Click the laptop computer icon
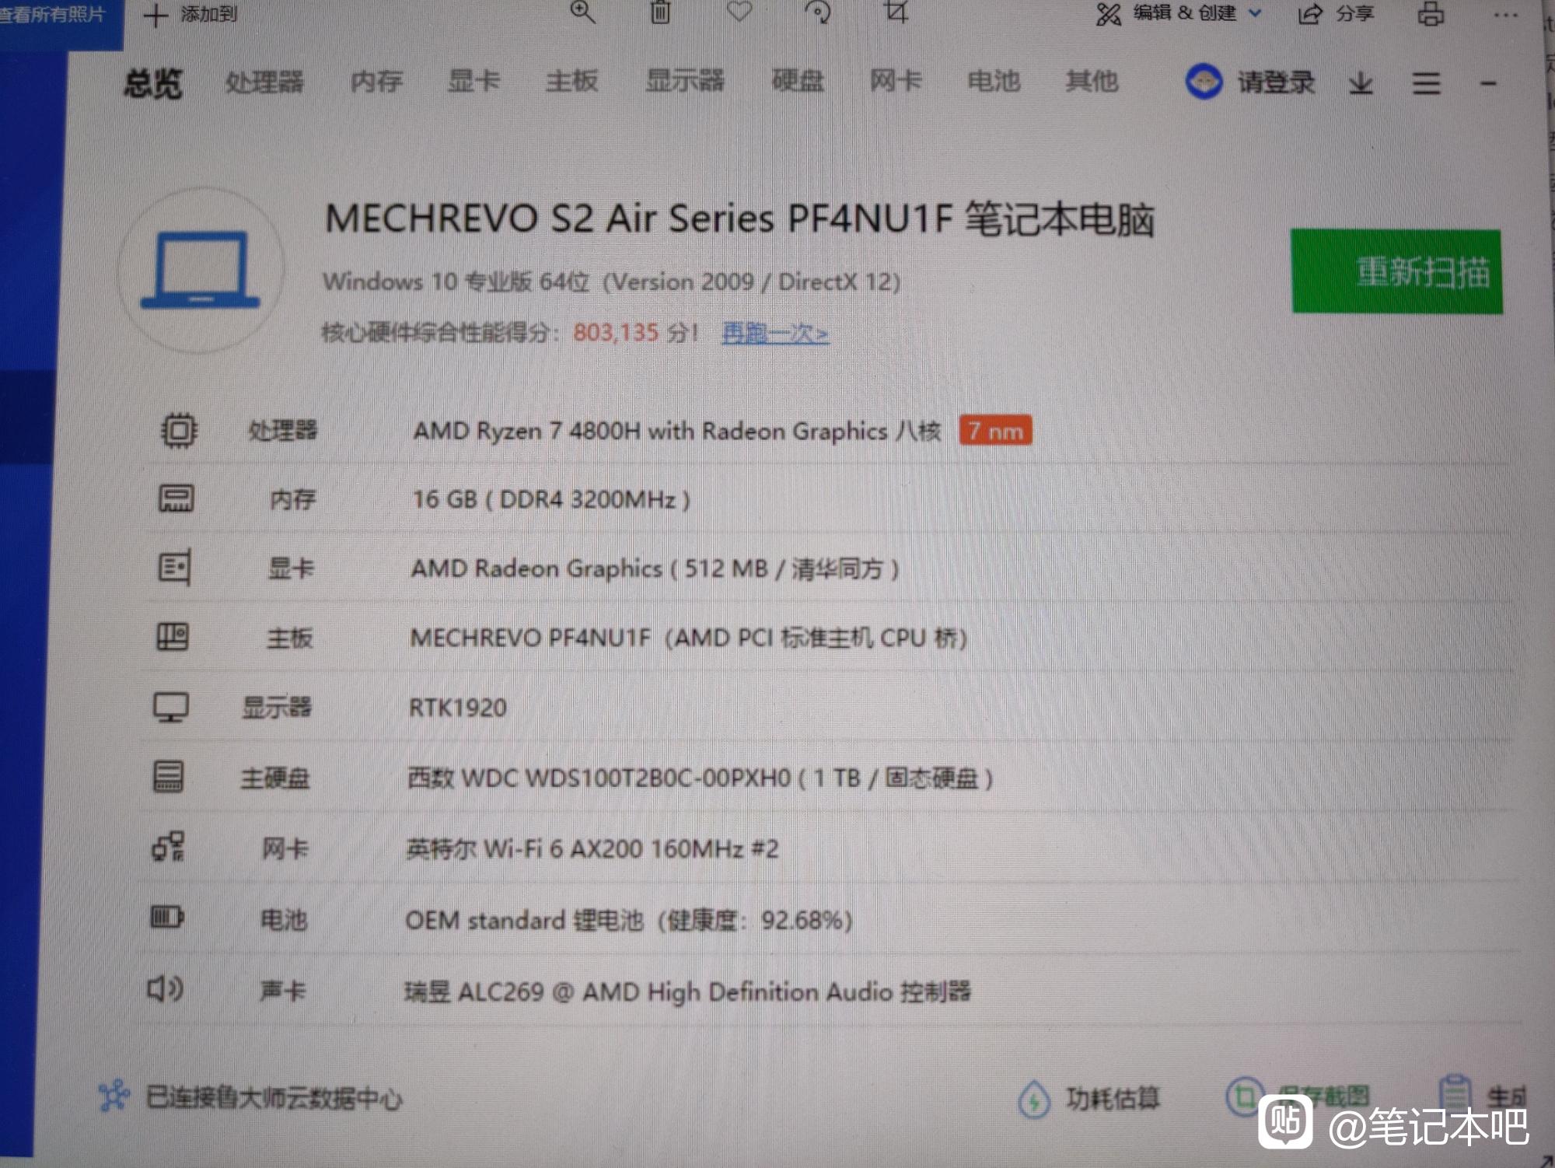This screenshot has height=1168, width=1555. (x=201, y=270)
